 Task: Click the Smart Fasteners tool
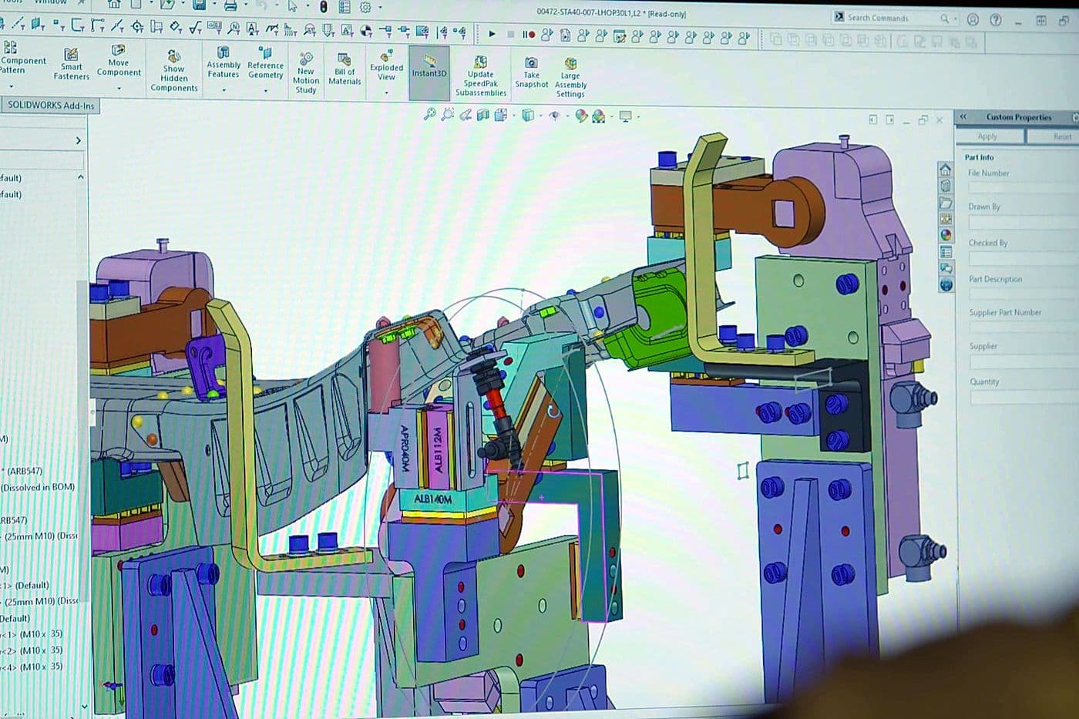click(x=71, y=64)
